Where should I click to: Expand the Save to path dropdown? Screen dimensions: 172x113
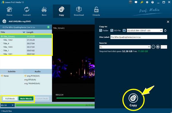click(149, 47)
